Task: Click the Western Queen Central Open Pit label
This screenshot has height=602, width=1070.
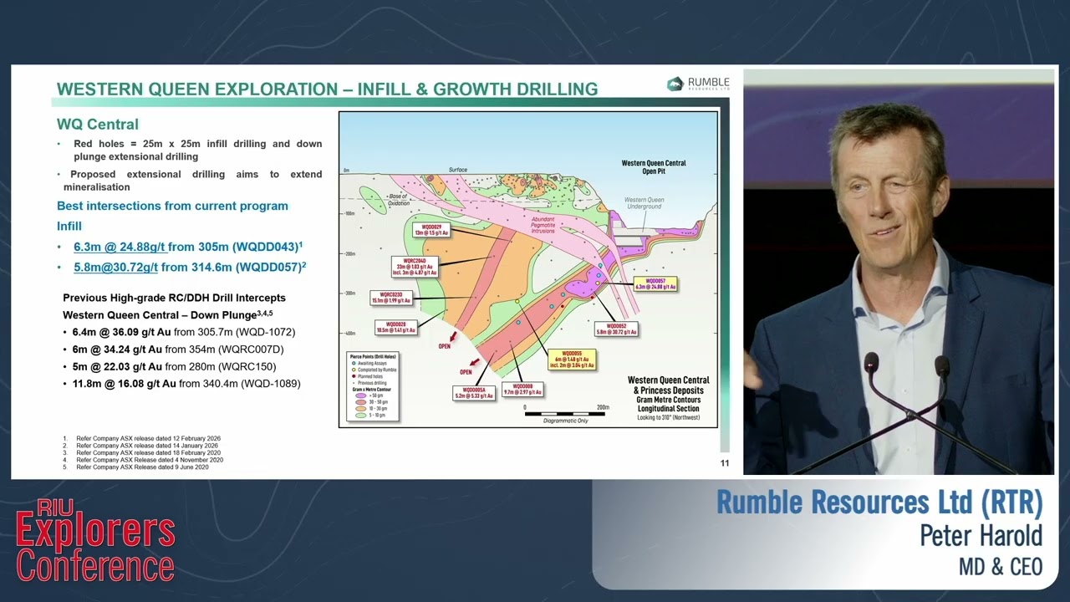Action: tap(654, 167)
